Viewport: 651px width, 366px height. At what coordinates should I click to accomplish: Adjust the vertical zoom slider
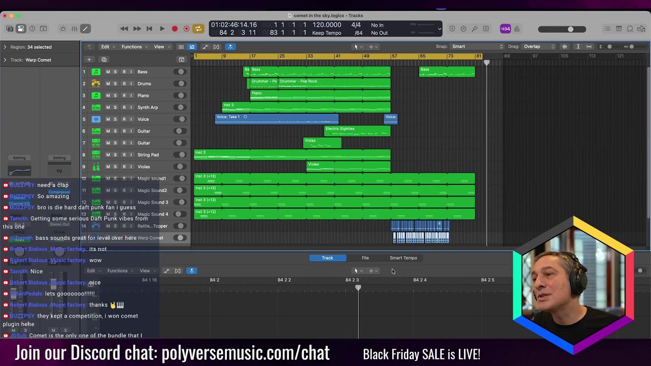coord(609,47)
